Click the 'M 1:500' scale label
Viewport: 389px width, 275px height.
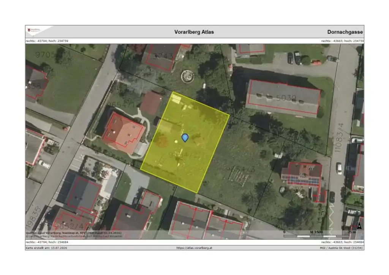(316, 232)
